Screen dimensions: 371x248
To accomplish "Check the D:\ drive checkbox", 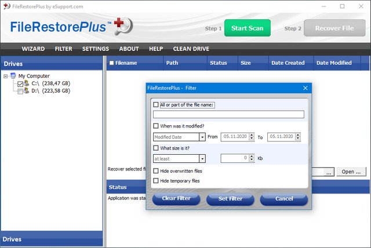I will pyautogui.click(x=20, y=91).
